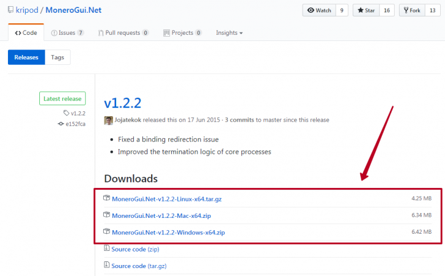The width and height of the screenshot is (445, 276).
Task: Switch to the Code tab
Action: pyautogui.click(x=26, y=33)
